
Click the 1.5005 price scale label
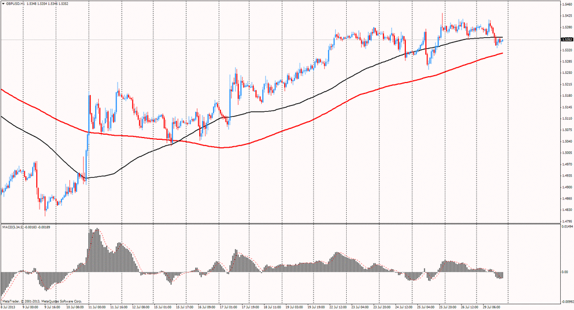567,153
